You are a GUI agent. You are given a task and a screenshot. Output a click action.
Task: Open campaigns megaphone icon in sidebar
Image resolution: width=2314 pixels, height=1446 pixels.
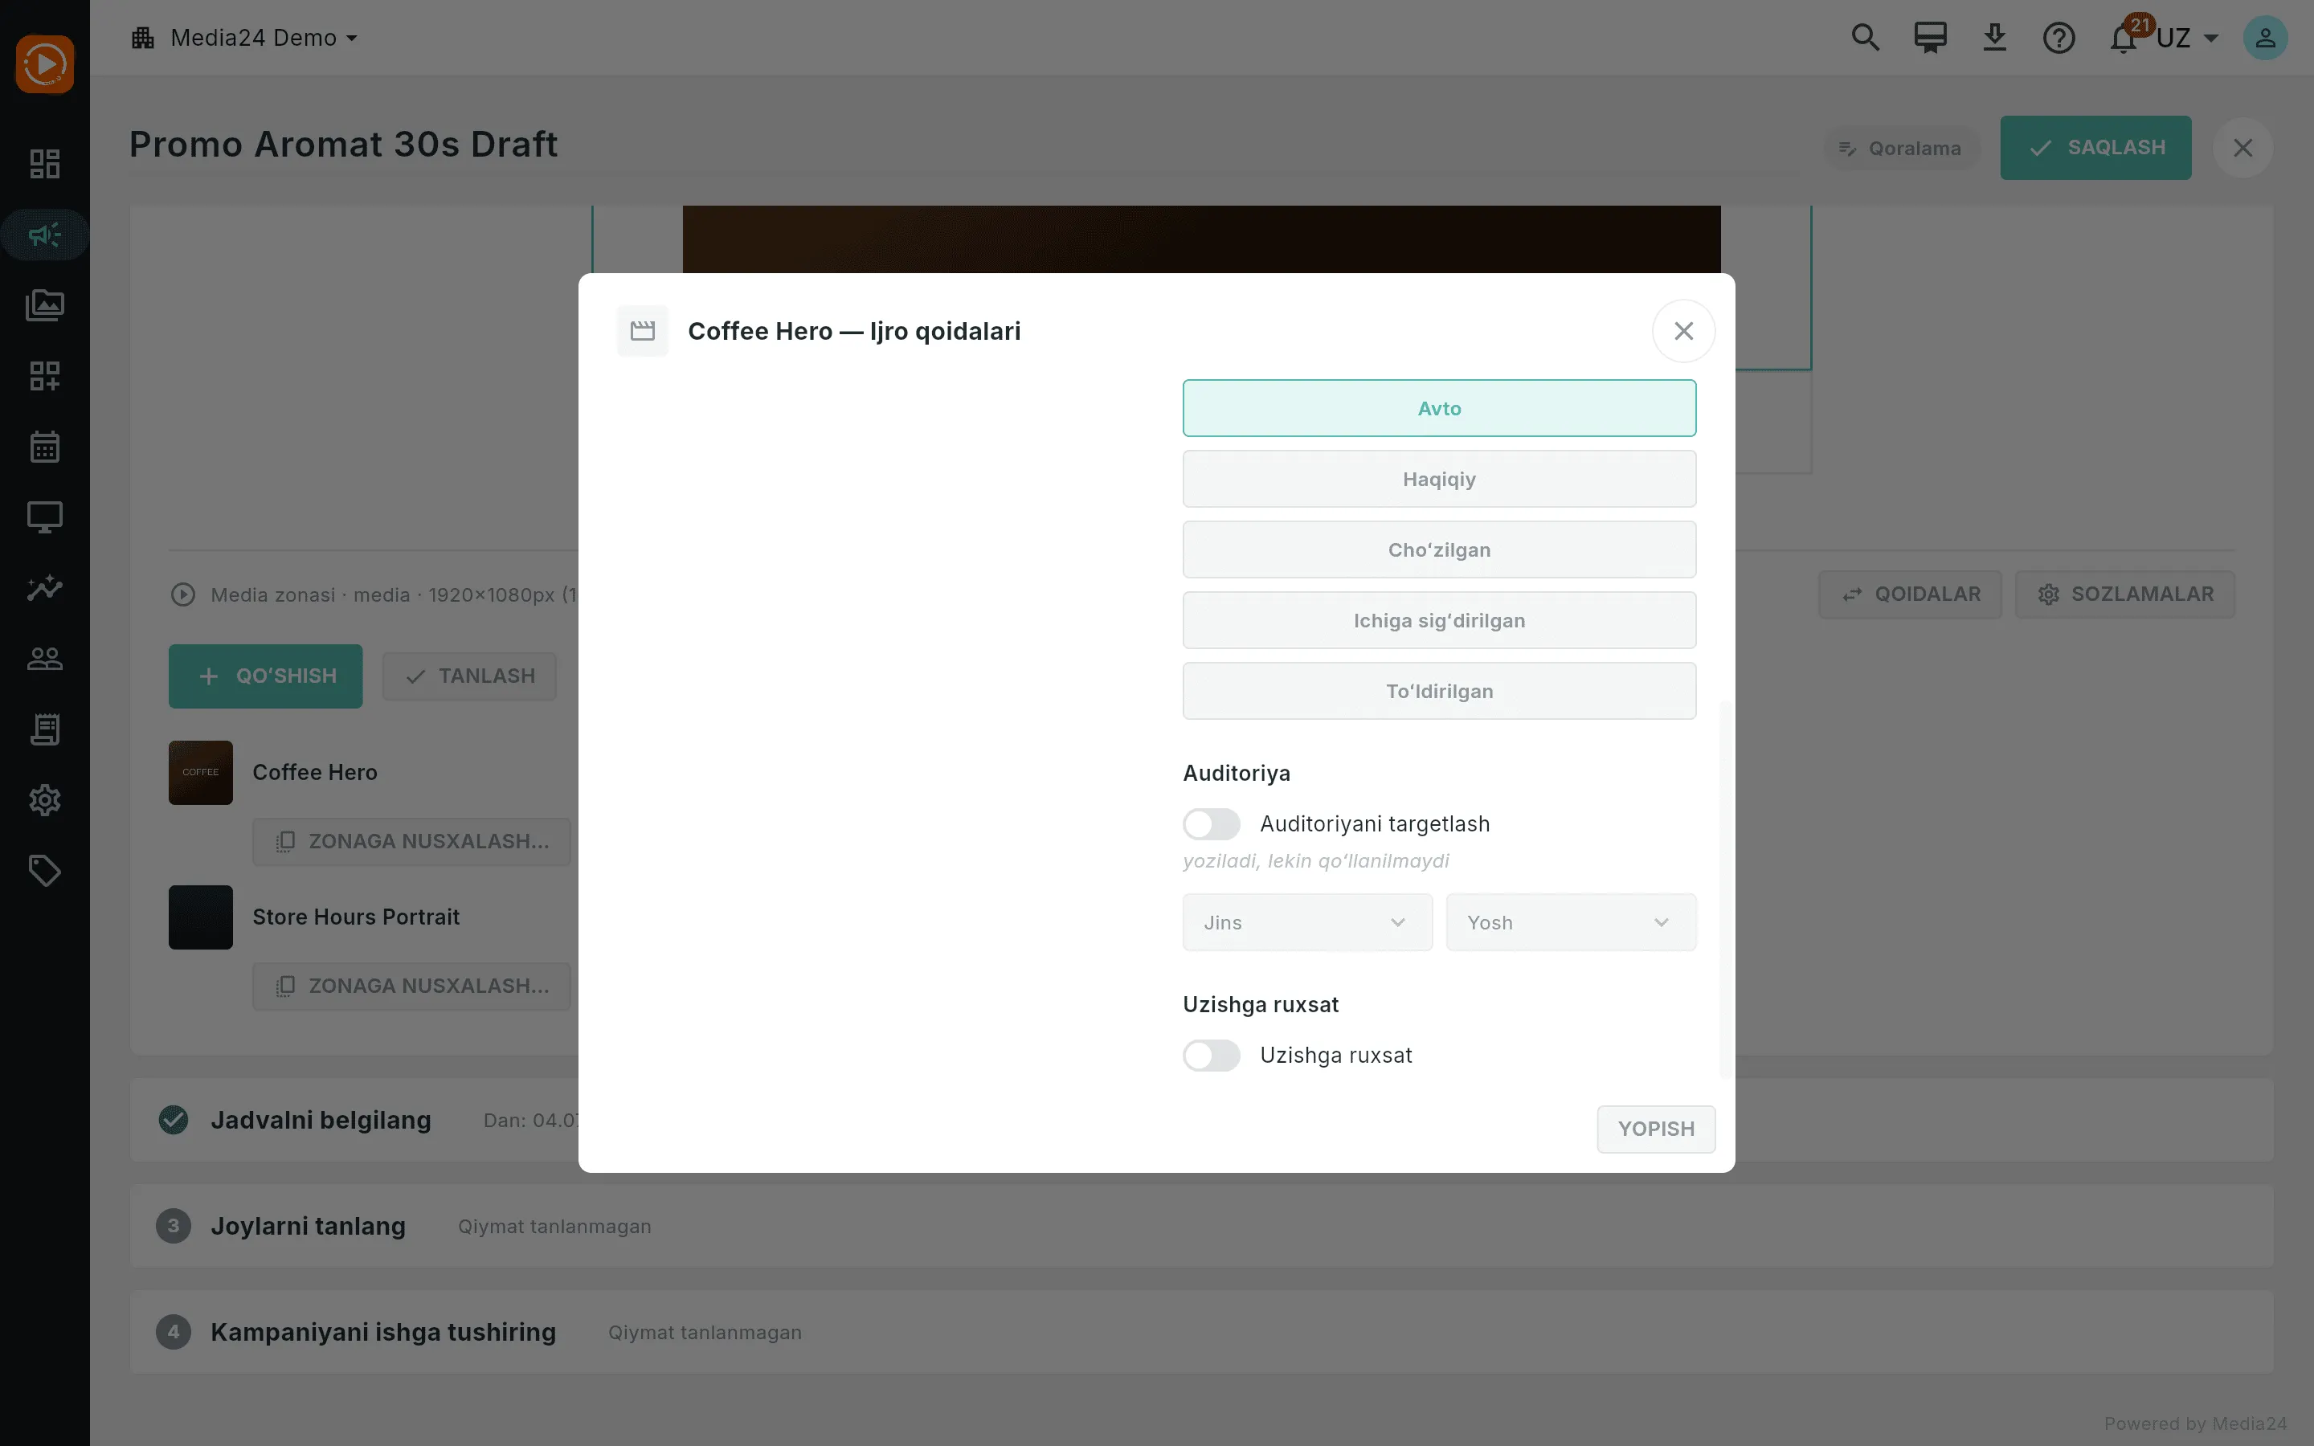click(x=44, y=235)
